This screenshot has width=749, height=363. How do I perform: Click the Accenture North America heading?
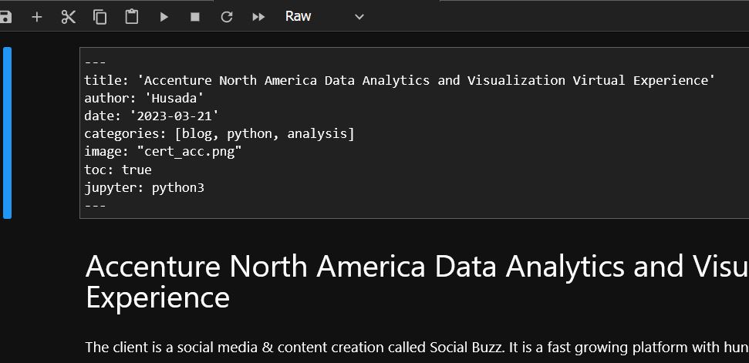click(x=417, y=281)
